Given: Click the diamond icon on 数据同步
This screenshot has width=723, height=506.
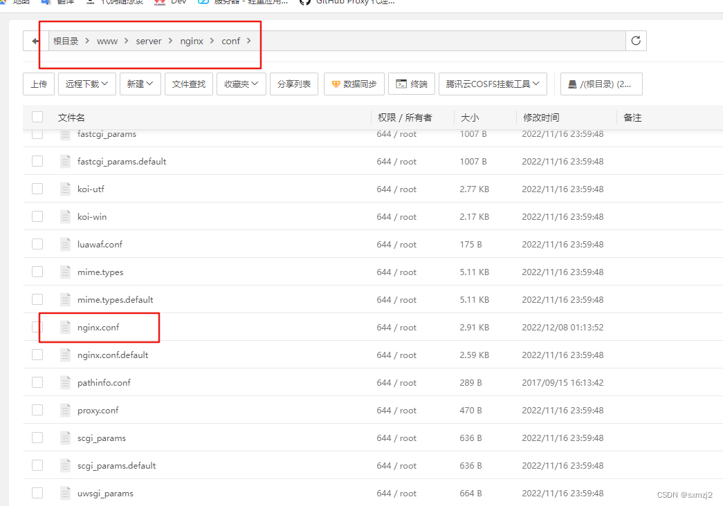Looking at the screenshot, I should pyautogui.click(x=336, y=84).
